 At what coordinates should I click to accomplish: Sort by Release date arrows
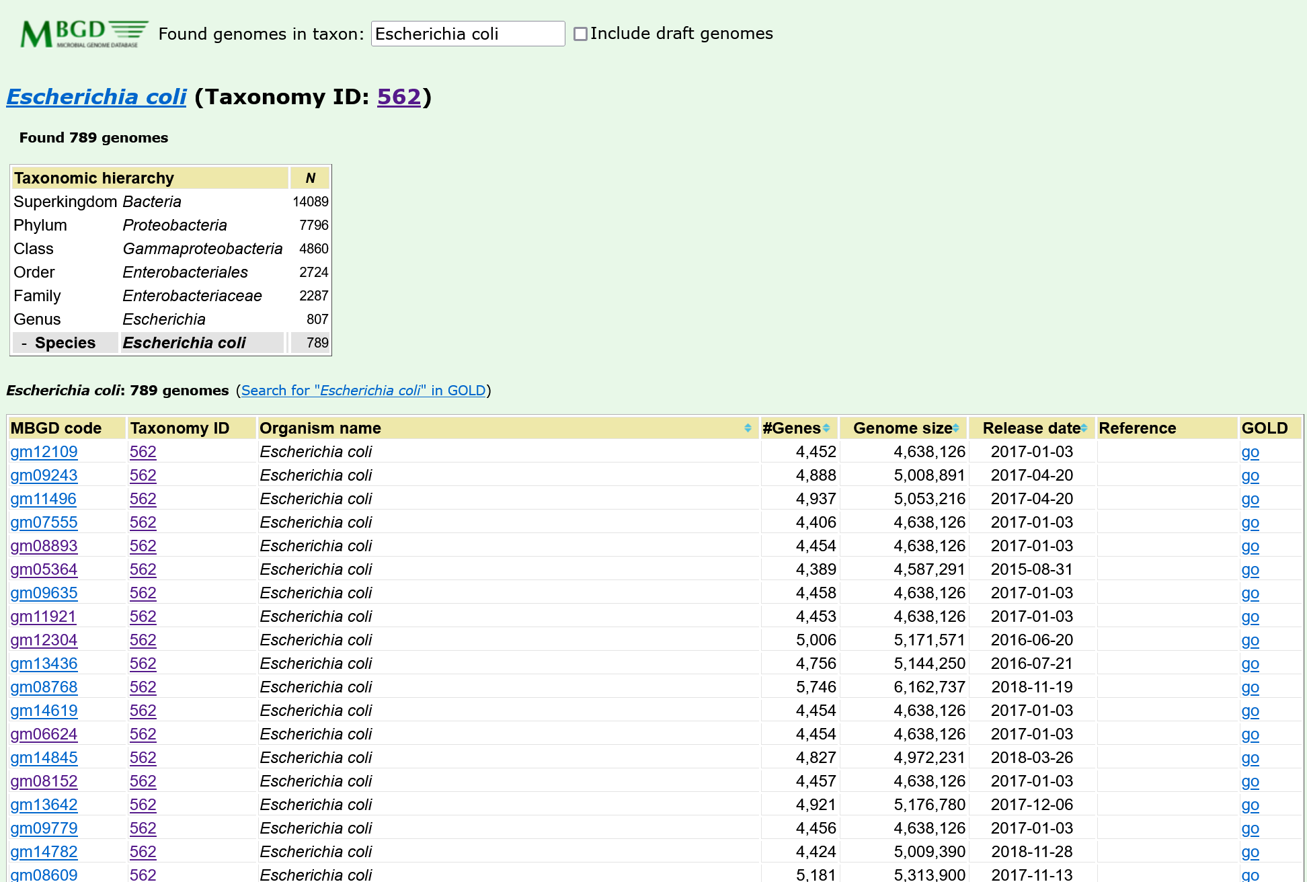1084,428
